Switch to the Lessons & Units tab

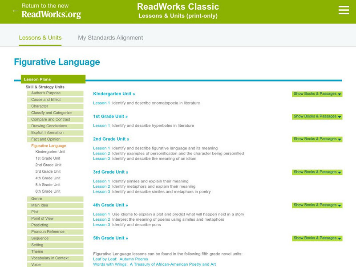click(x=40, y=38)
